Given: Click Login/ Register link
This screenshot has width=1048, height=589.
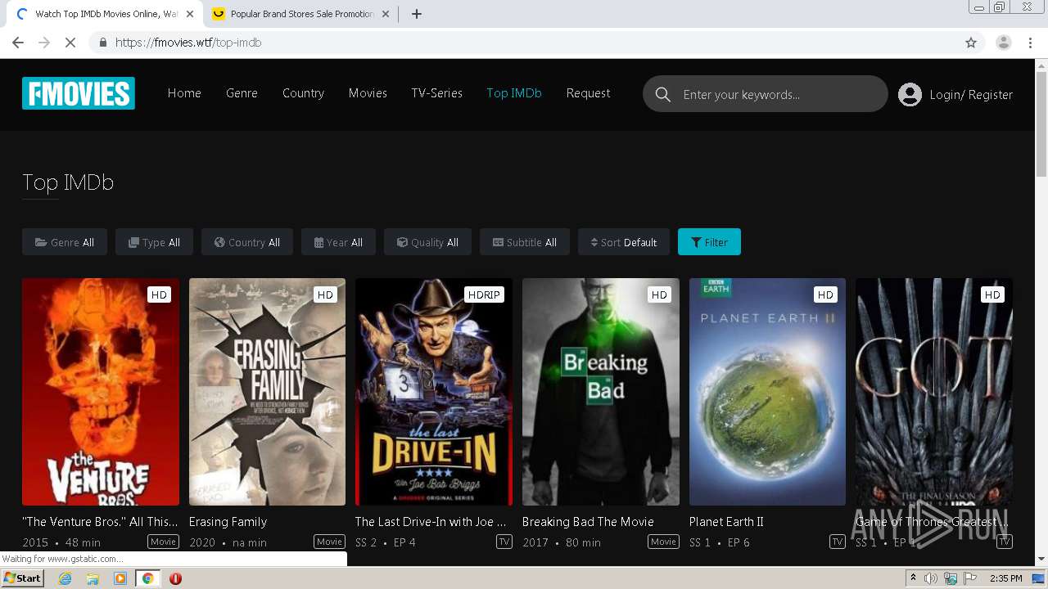Looking at the screenshot, I should point(971,95).
